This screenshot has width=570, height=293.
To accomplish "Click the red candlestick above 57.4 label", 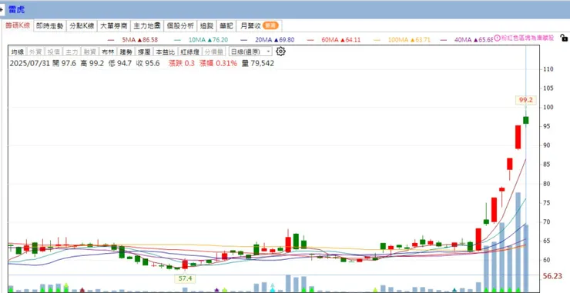I will (185, 265).
